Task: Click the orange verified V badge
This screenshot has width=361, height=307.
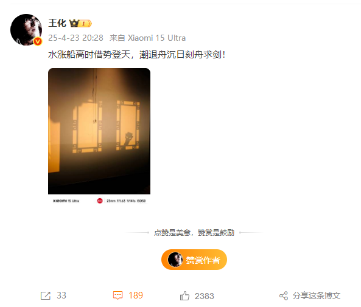Action: tap(38, 41)
